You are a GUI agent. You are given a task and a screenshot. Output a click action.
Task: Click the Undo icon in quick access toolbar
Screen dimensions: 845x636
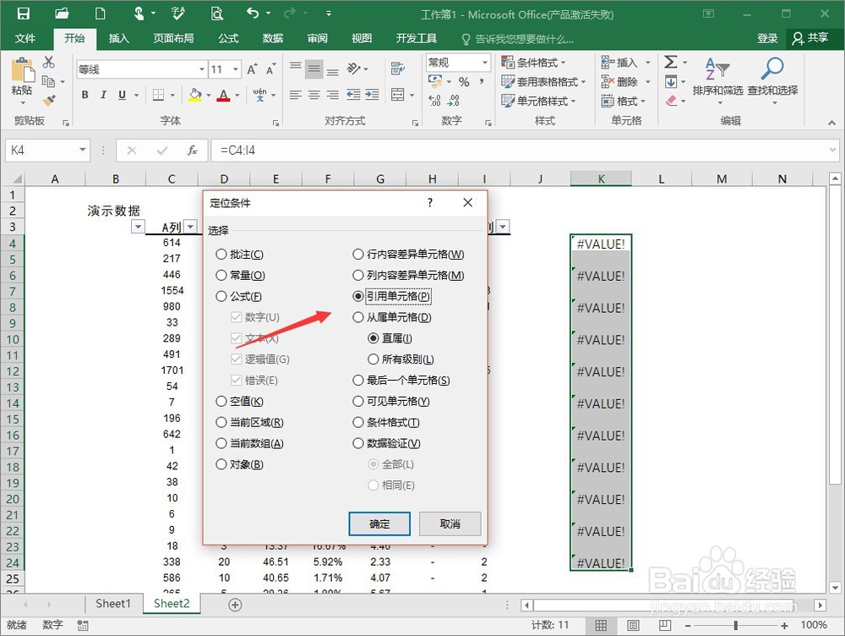click(x=253, y=12)
